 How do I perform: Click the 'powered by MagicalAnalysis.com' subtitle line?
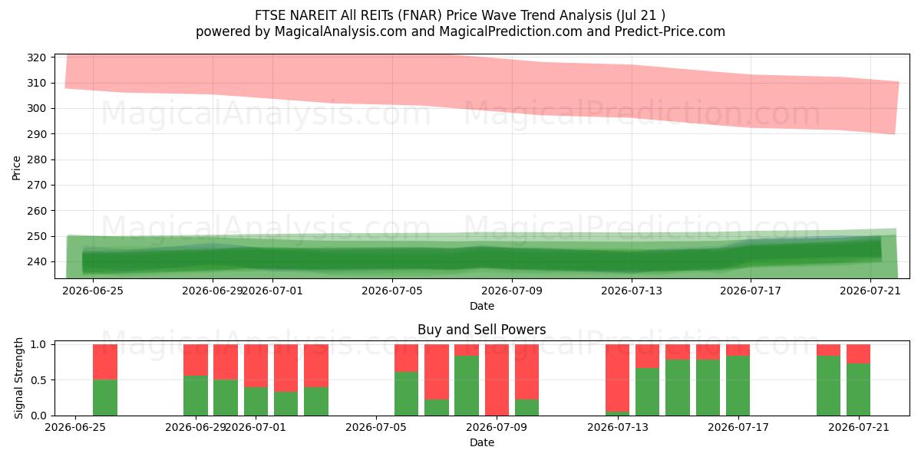[460, 31]
